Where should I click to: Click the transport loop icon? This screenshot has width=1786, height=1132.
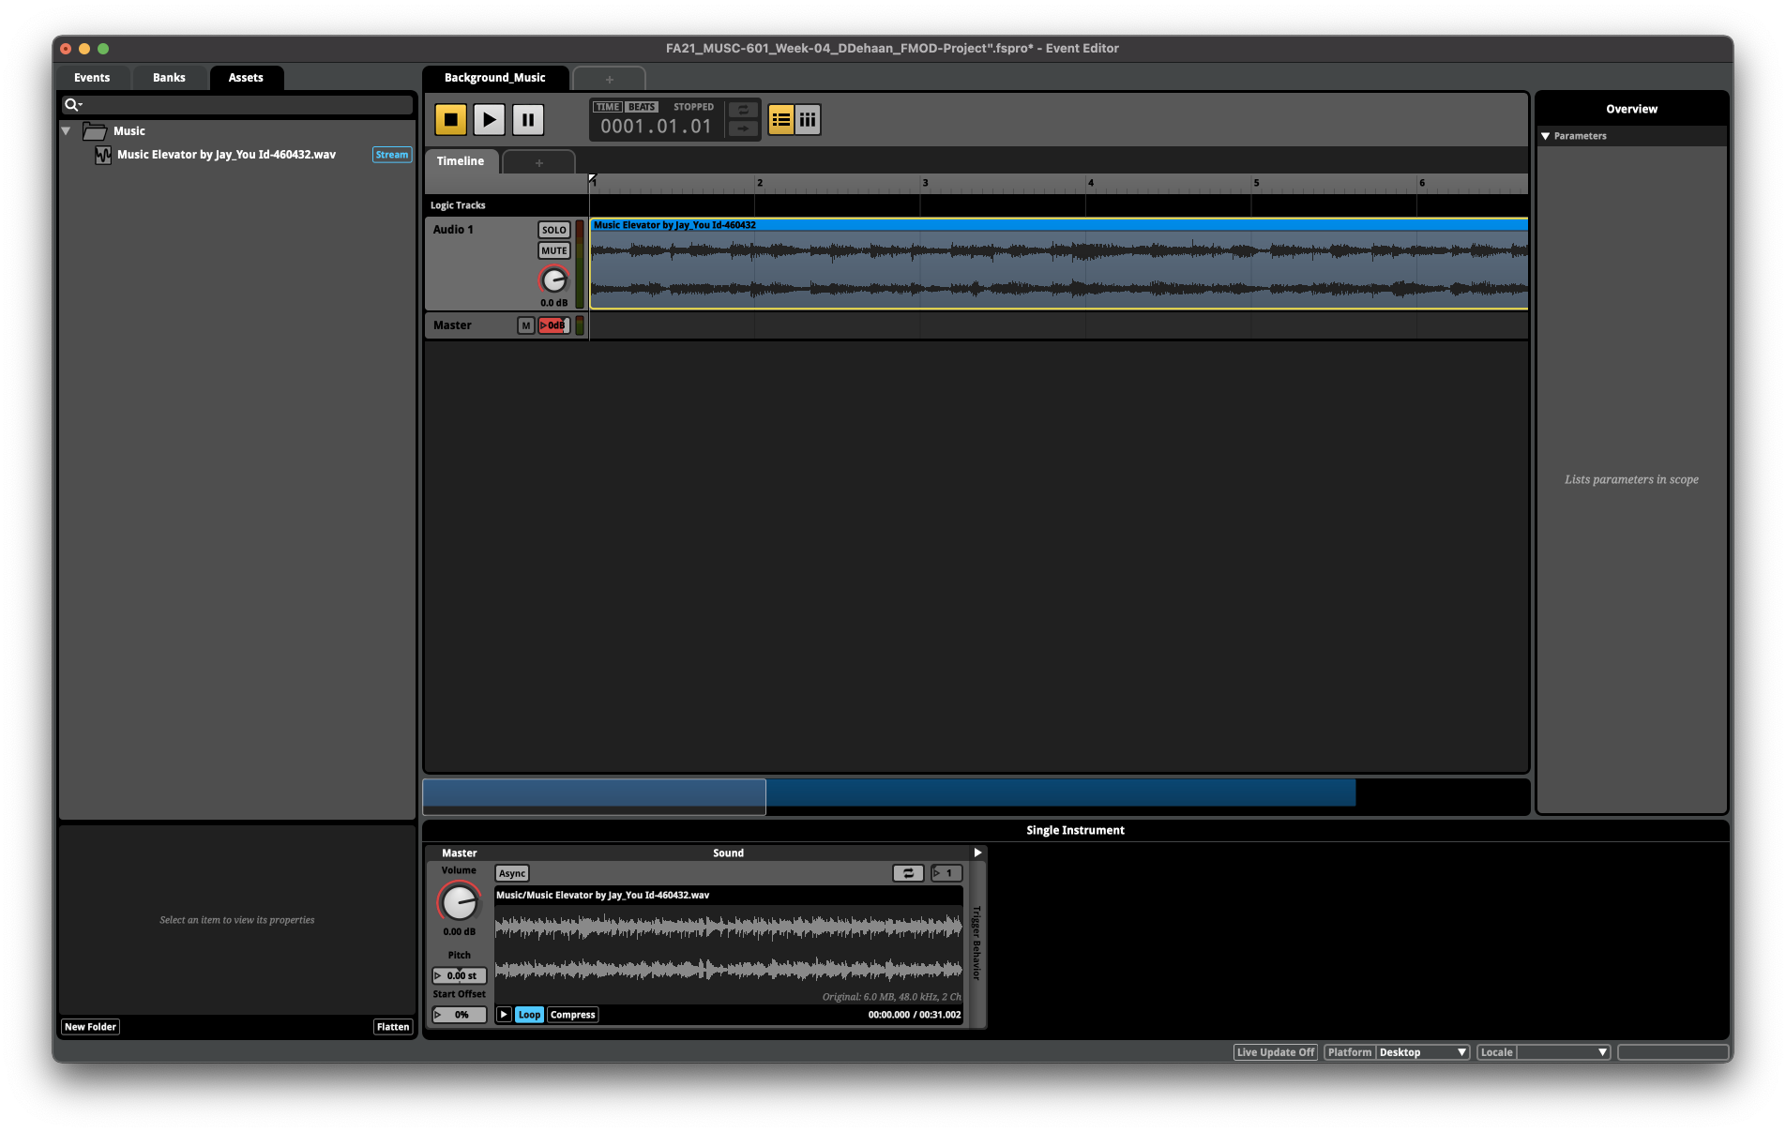click(742, 111)
